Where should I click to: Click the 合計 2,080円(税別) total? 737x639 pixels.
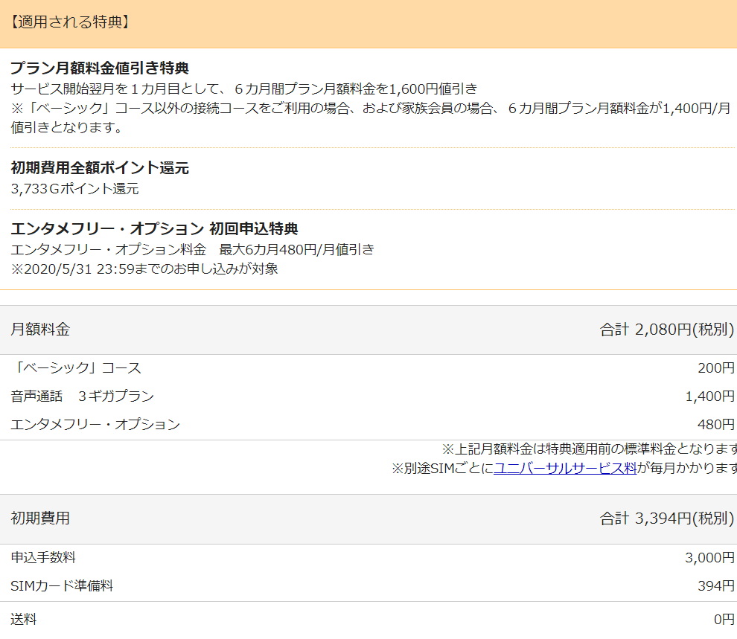tap(666, 330)
